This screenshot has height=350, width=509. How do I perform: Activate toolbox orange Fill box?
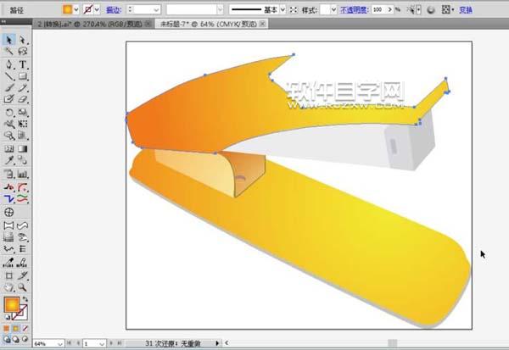point(11,303)
